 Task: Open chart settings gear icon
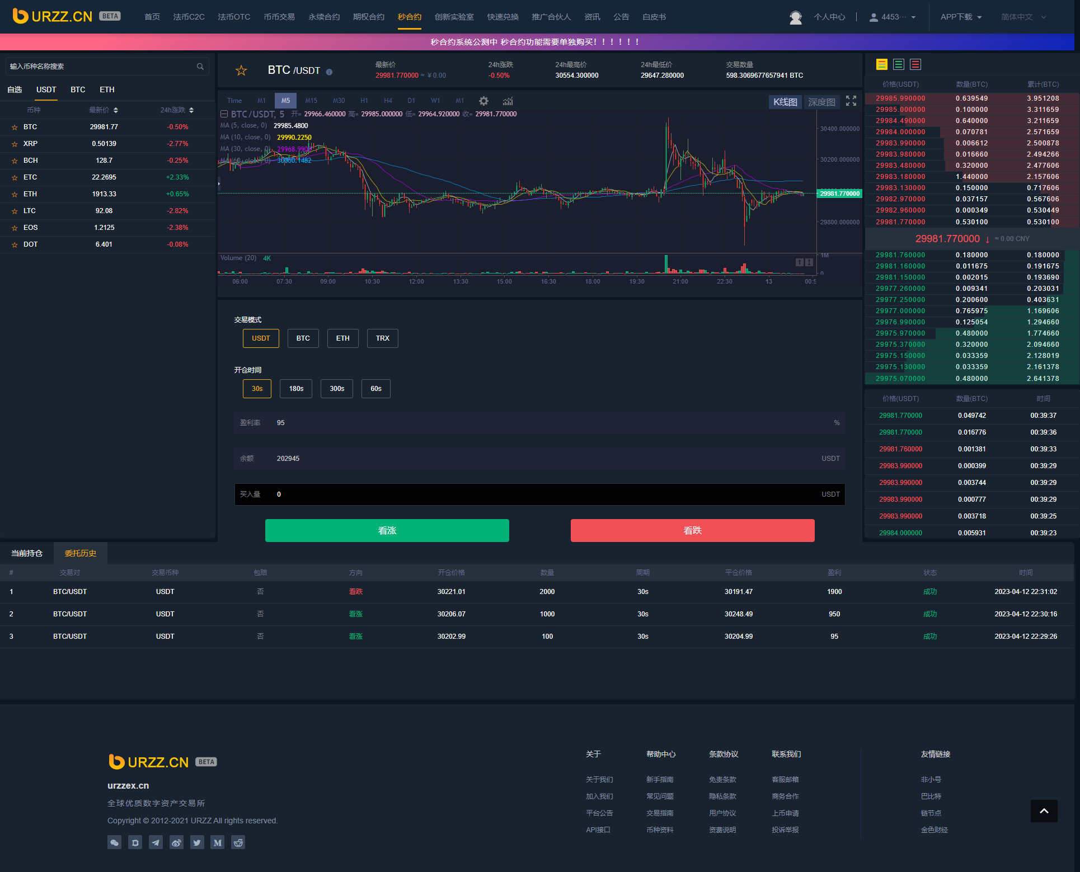coord(483,101)
